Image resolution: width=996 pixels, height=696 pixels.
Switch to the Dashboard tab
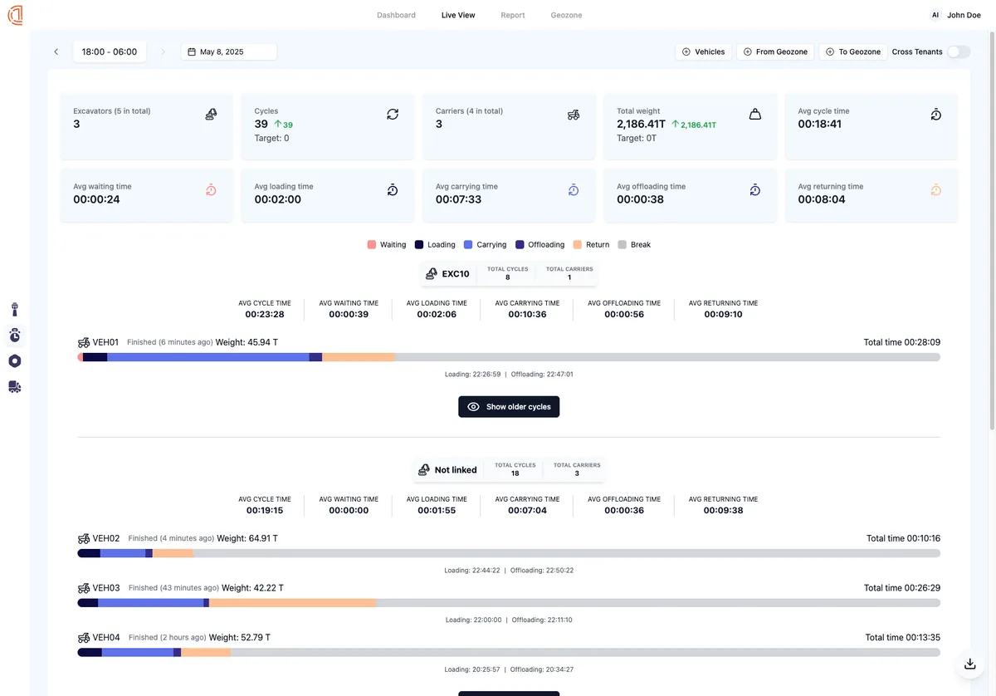pos(396,14)
